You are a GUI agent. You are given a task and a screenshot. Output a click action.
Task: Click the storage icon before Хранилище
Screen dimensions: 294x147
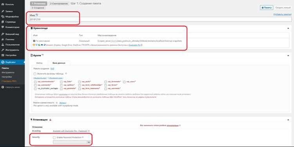32,28
